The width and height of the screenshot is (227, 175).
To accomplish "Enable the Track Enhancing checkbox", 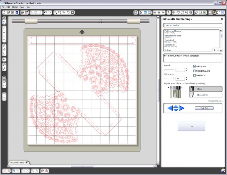I will (x=194, y=71).
